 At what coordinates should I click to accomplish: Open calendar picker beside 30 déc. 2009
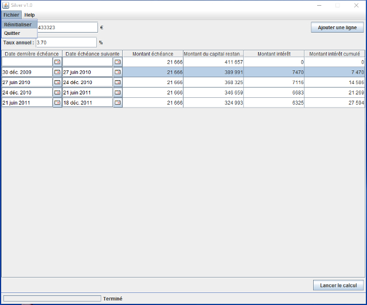pos(57,72)
